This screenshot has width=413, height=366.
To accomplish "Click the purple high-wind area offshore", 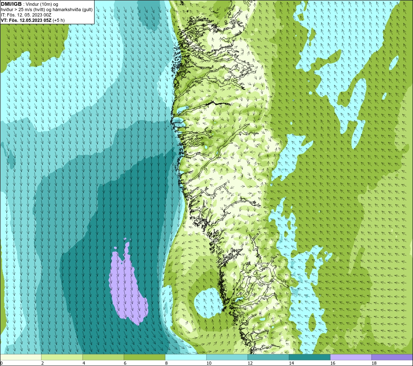I will pyautogui.click(x=128, y=284).
